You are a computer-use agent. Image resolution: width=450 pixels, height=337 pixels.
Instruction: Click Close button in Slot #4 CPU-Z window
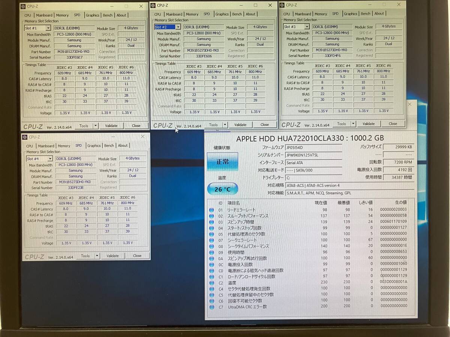coord(137,256)
